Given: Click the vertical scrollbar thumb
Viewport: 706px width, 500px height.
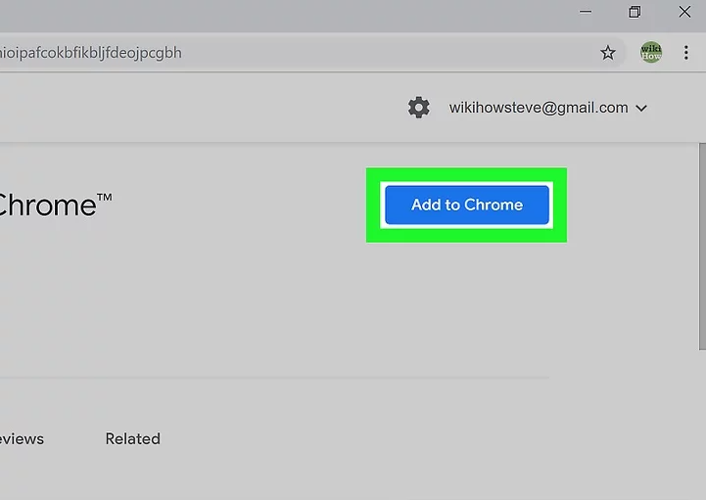Looking at the screenshot, I should pos(700,245).
